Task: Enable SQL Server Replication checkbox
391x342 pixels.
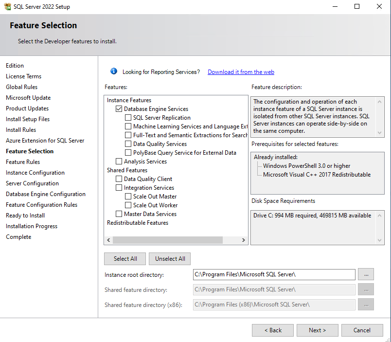Action: 128,118
